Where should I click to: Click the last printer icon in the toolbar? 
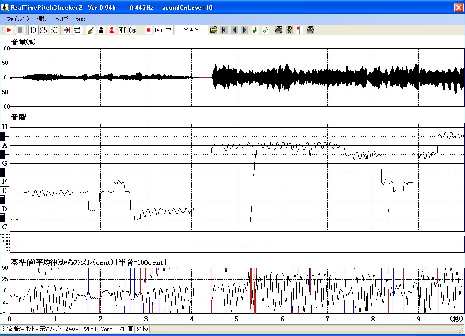[x=310, y=30]
